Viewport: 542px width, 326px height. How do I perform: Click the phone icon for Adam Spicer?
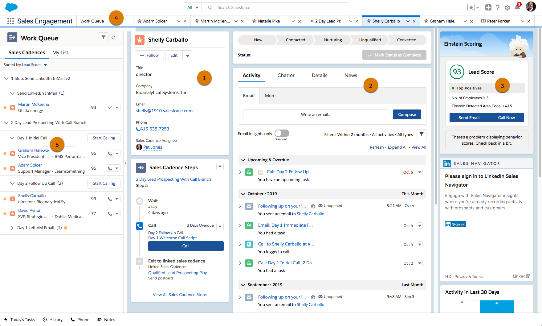pyautogui.click(x=110, y=168)
